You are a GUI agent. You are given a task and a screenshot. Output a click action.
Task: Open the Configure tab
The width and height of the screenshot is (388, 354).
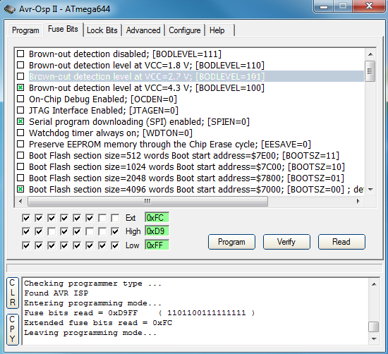click(185, 30)
